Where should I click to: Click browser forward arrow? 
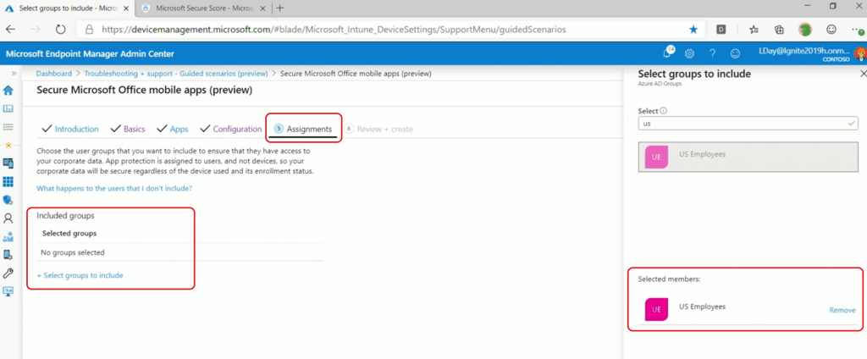tap(36, 30)
